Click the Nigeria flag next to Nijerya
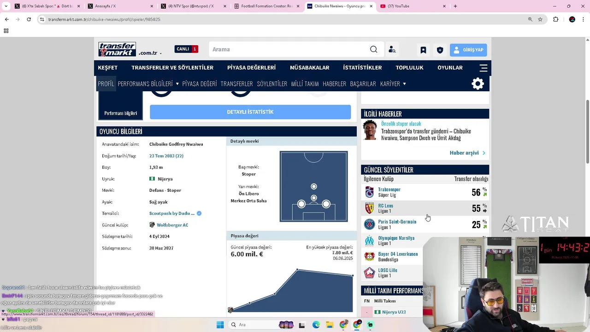This screenshot has width=590, height=332. click(x=152, y=179)
